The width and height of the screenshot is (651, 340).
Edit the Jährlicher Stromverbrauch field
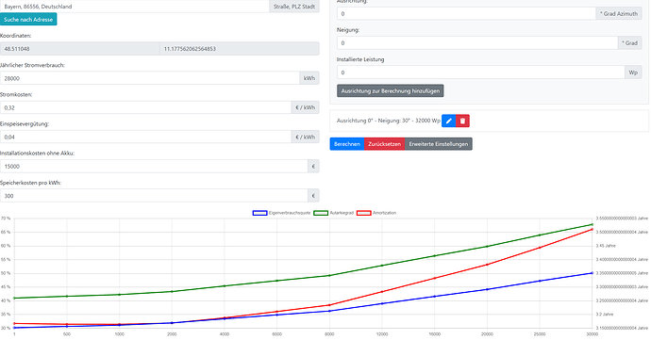[149, 78]
